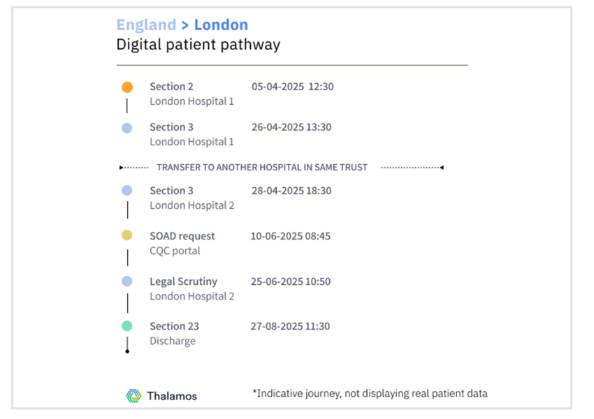
Task: Click the Legal Scrutiny entry title
Action: pos(183,281)
